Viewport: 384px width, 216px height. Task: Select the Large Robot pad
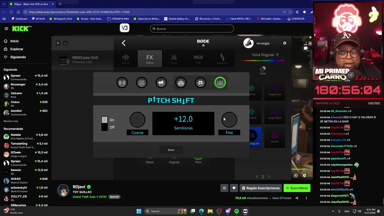(x=275, y=114)
